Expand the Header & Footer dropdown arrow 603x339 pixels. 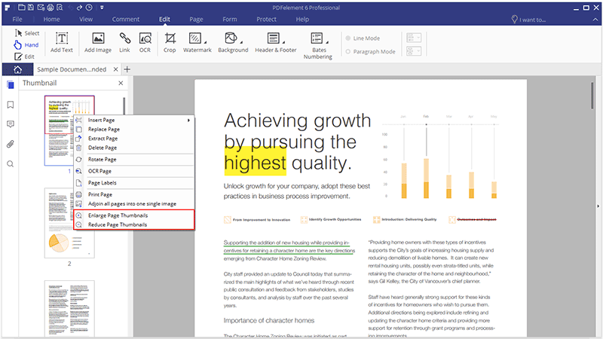pyautogui.click(x=284, y=42)
